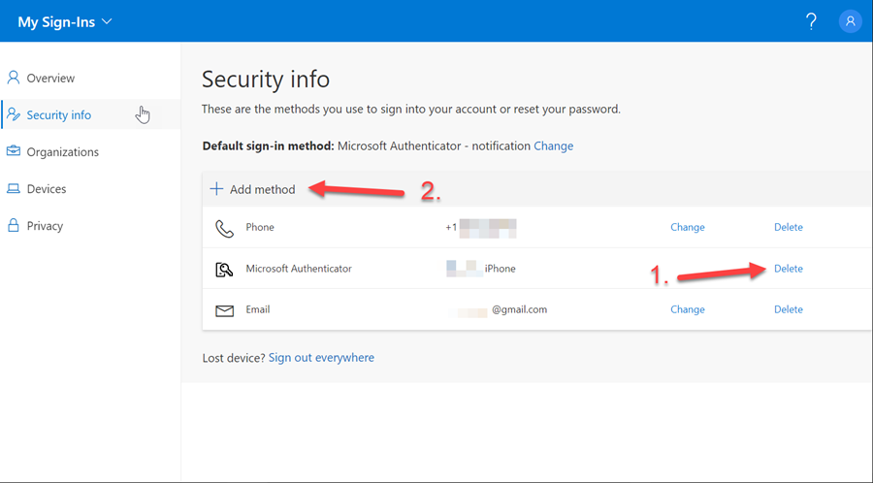873x483 pixels.
Task: Click Change for the Phone method
Action: click(x=687, y=227)
